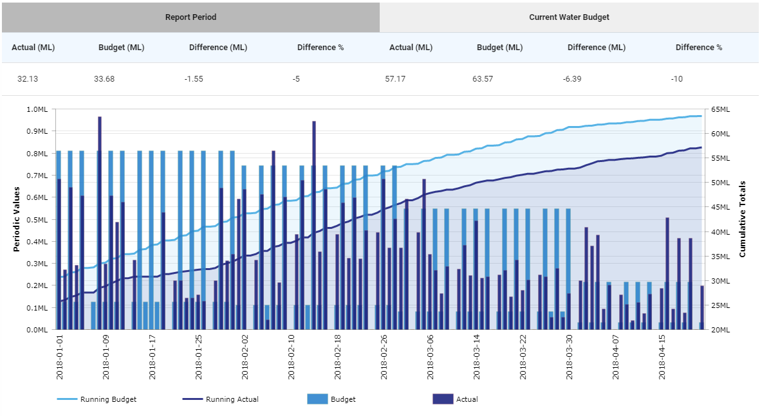The height and width of the screenshot is (416, 762).
Task: Click the Budget legend color swatch
Action: [318, 399]
